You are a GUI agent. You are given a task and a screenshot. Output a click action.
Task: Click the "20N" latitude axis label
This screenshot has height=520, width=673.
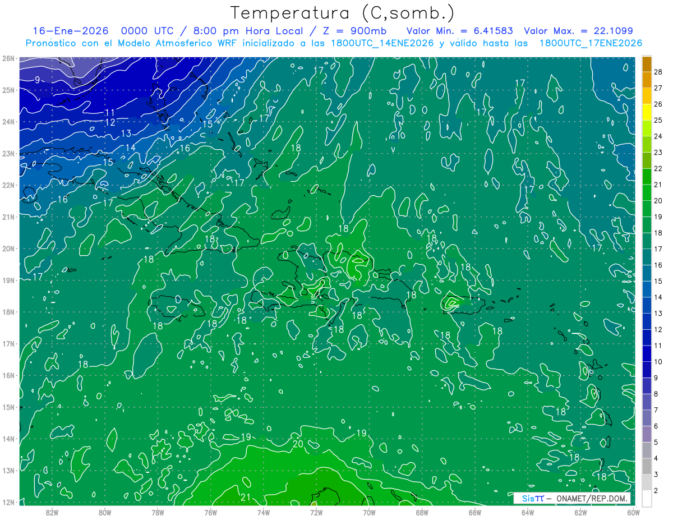[8, 249]
